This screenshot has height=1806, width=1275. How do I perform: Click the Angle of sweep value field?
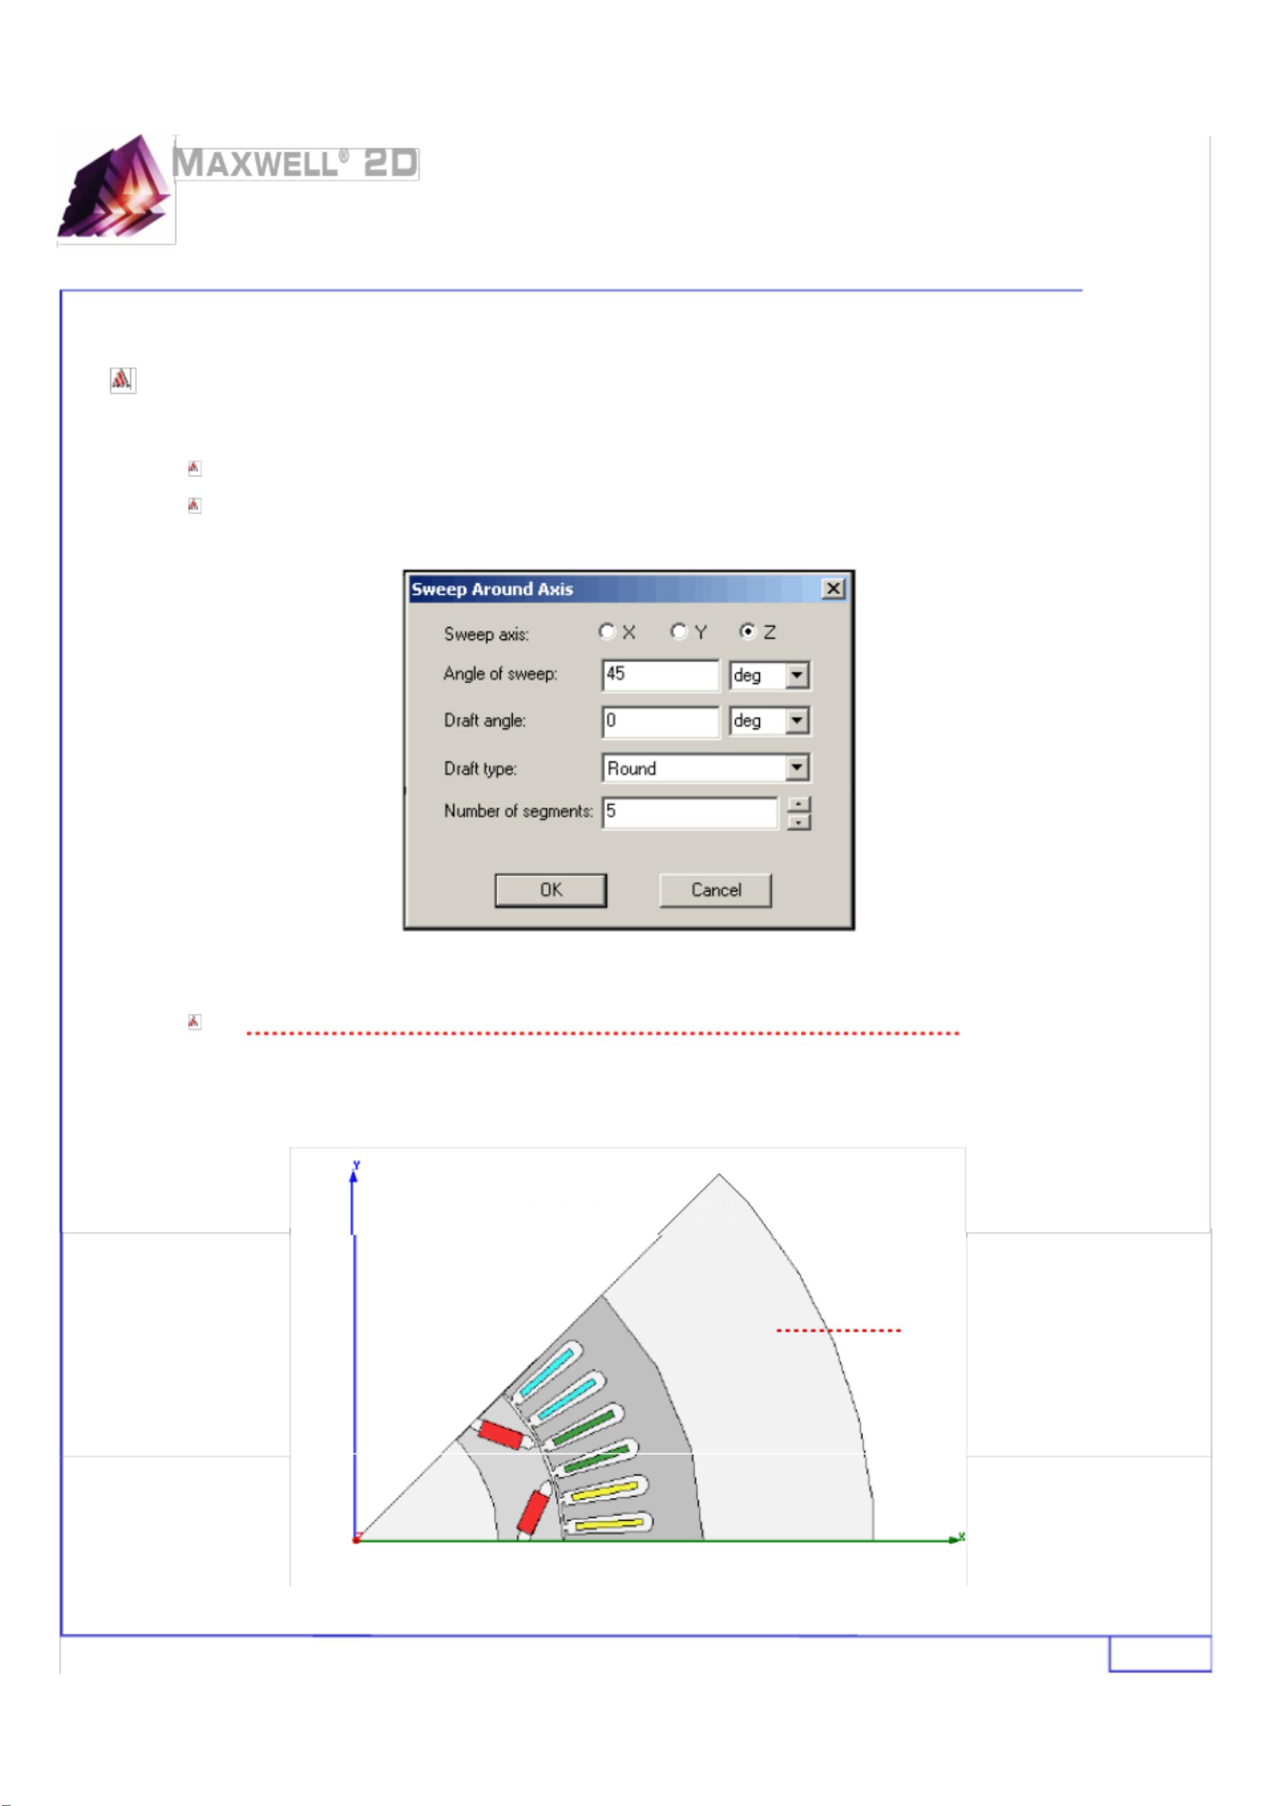(660, 675)
